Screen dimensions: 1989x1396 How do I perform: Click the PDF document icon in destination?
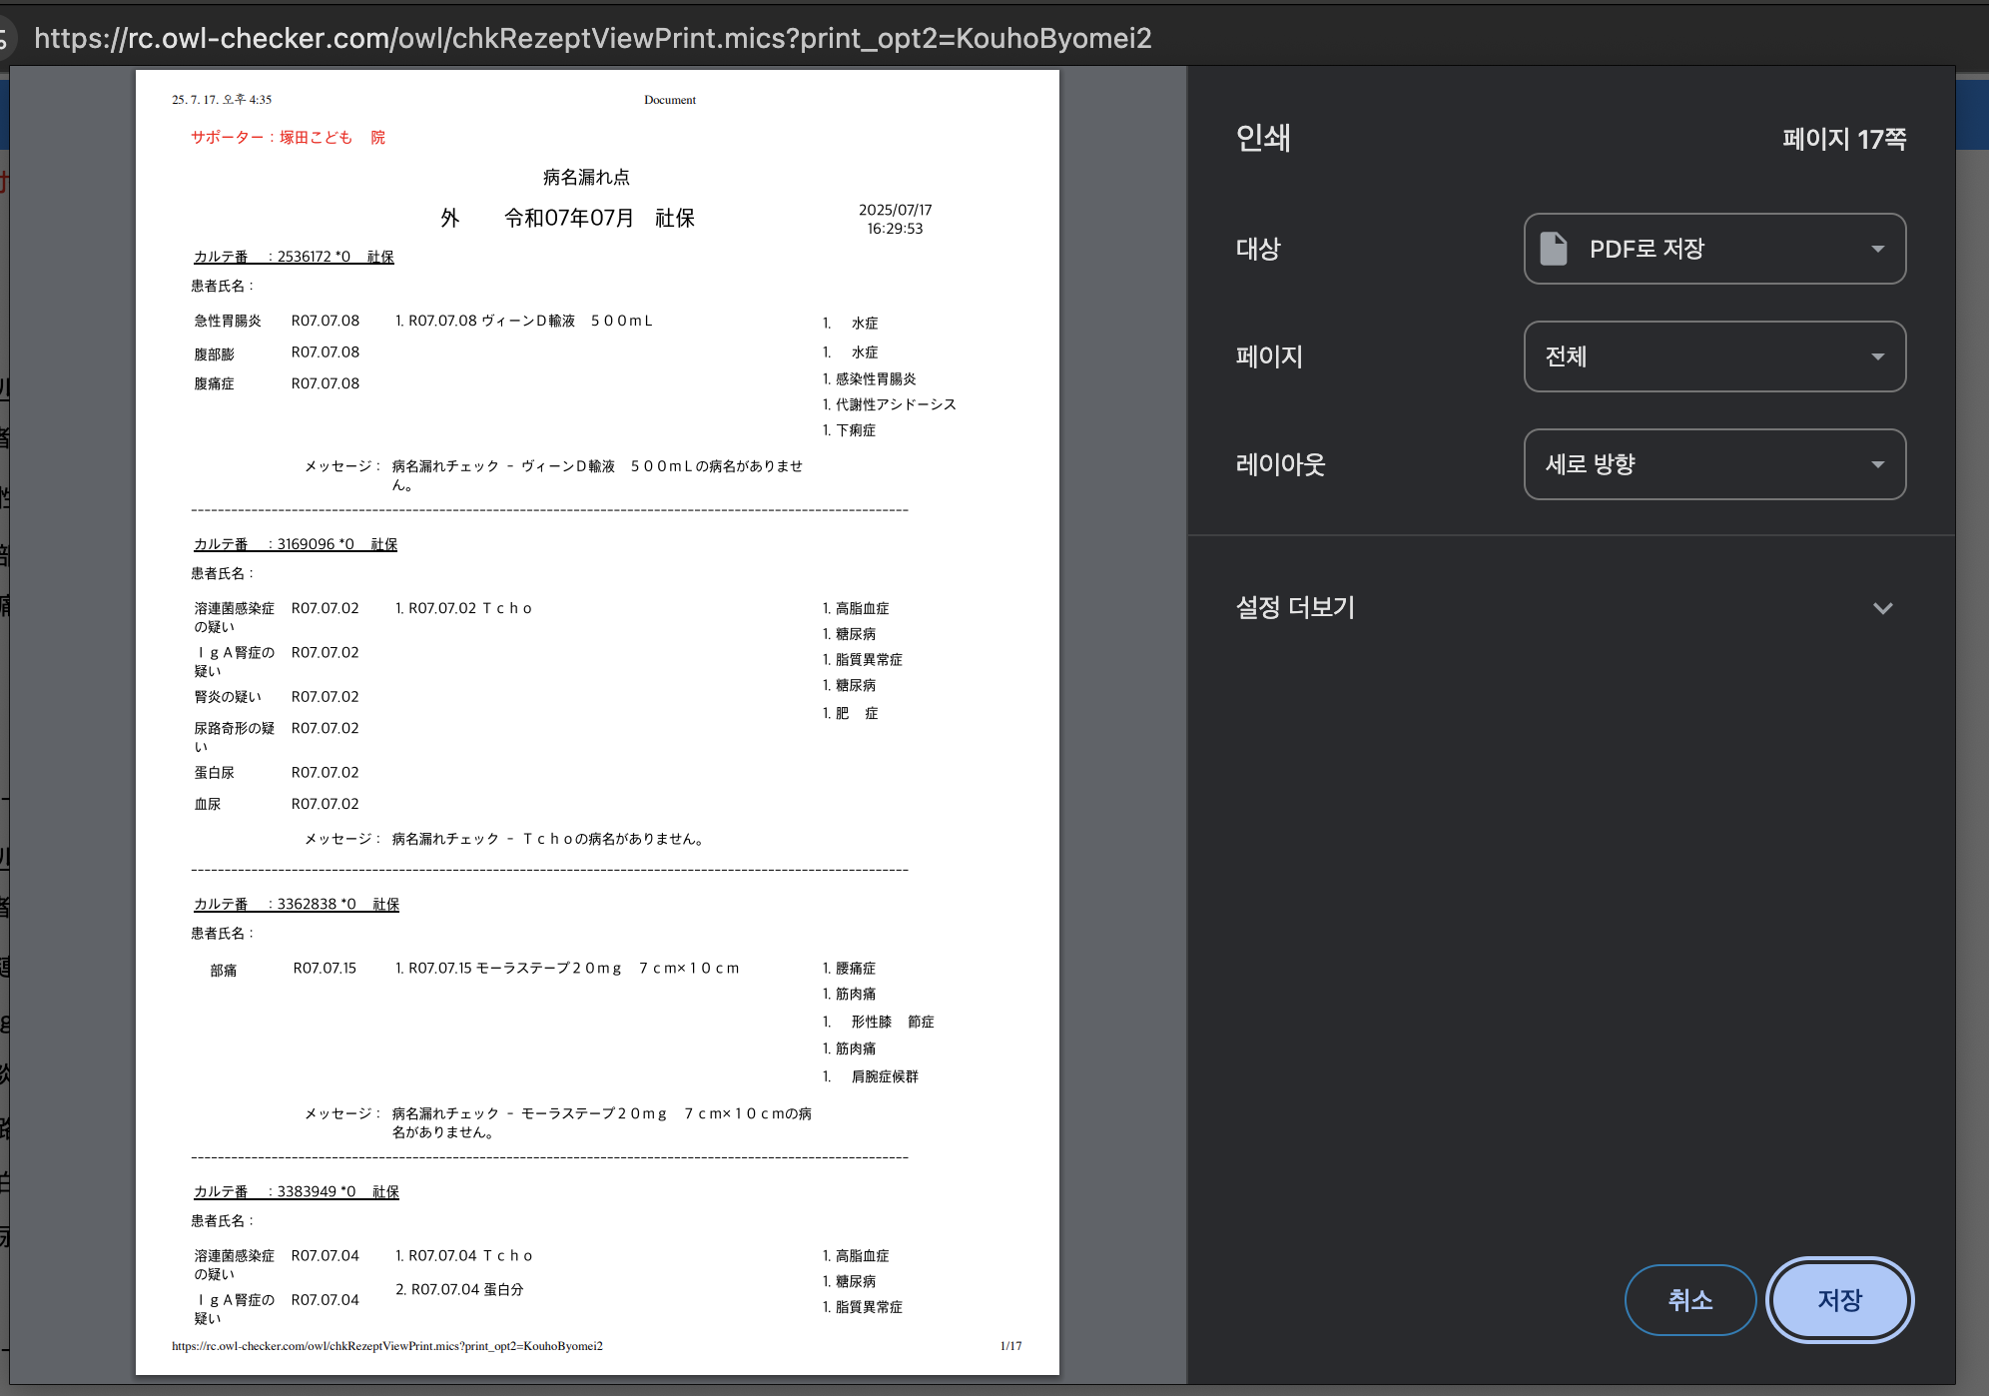pos(1553,249)
